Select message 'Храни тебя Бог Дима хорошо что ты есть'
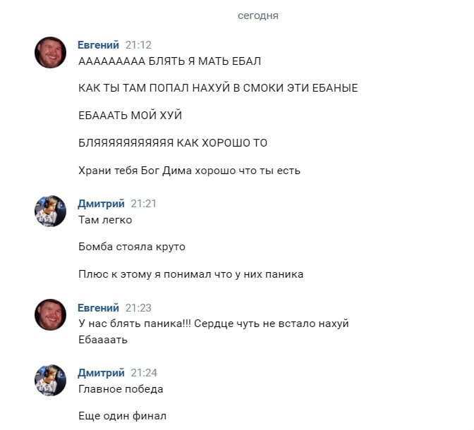This screenshot has height=430, width=474. (189, 171)
